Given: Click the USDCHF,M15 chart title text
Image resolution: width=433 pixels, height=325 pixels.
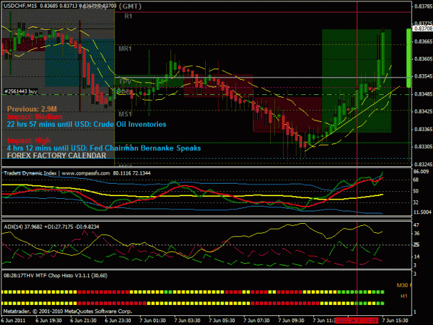Looking at the screenshot, I should pyautogui.click(x=20, y=6).
